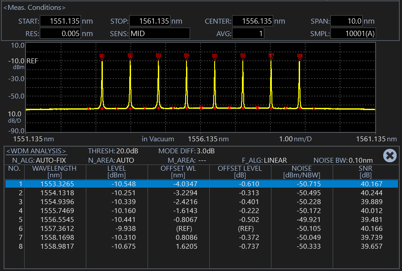402x271 pixels.
Task: Click the Meas. Conditions heading
Action: tap(34, 8)
